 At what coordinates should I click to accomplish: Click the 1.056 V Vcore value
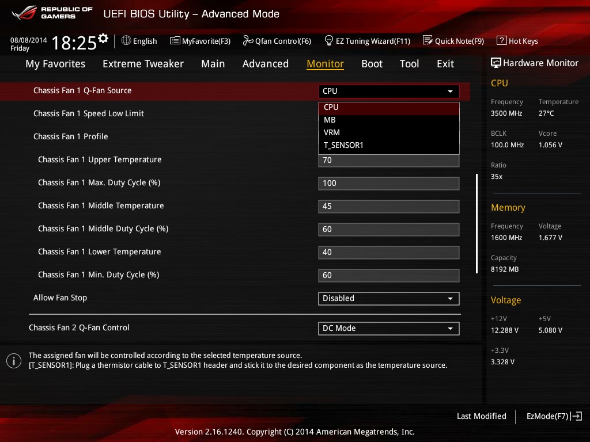tap(550, 145)
